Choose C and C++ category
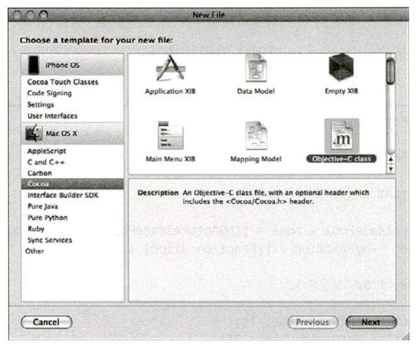 (x=46, y=162)
